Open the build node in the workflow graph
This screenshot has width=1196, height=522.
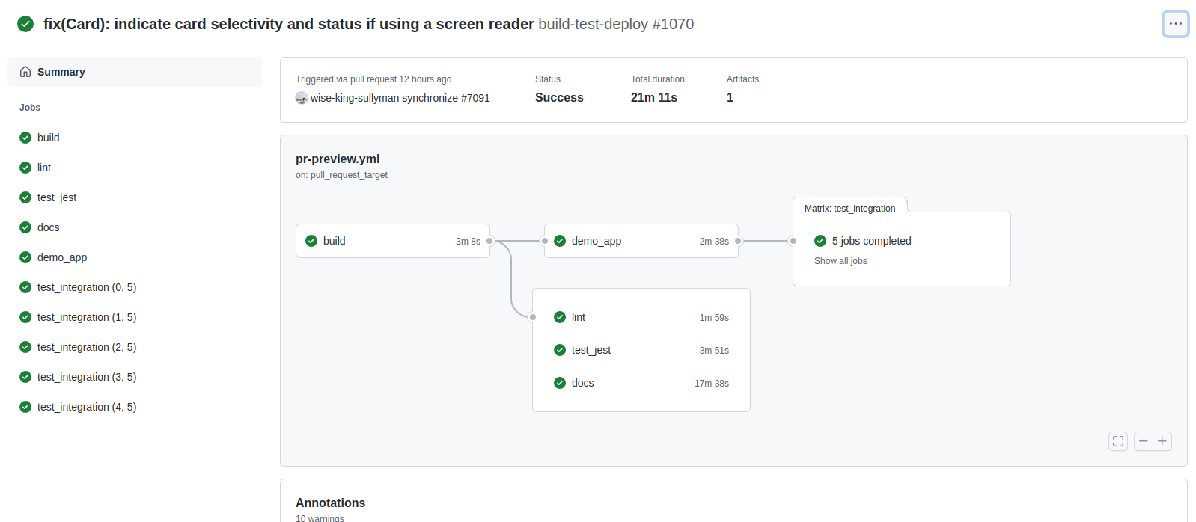click(x=393, y=241)
